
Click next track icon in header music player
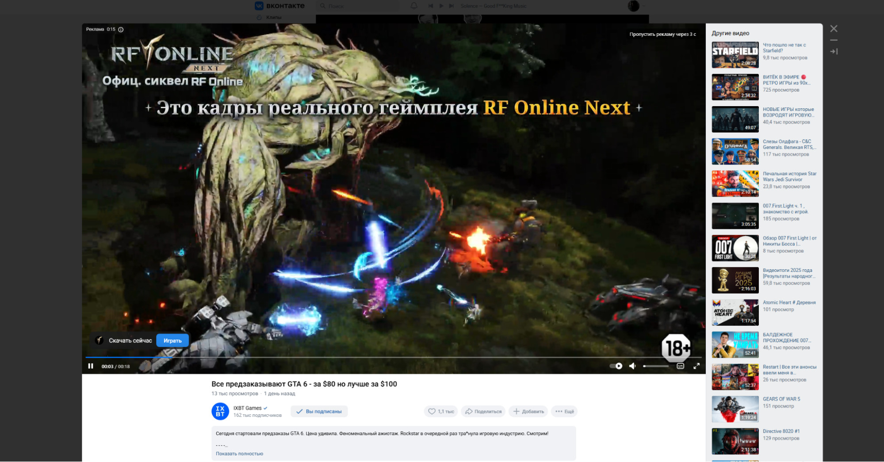[451, 6]
